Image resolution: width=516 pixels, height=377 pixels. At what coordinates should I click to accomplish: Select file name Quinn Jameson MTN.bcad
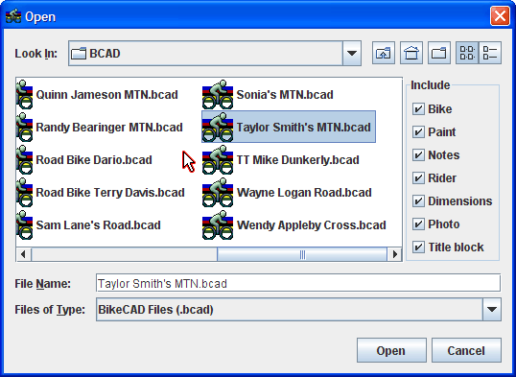click(x=107, y=95)
